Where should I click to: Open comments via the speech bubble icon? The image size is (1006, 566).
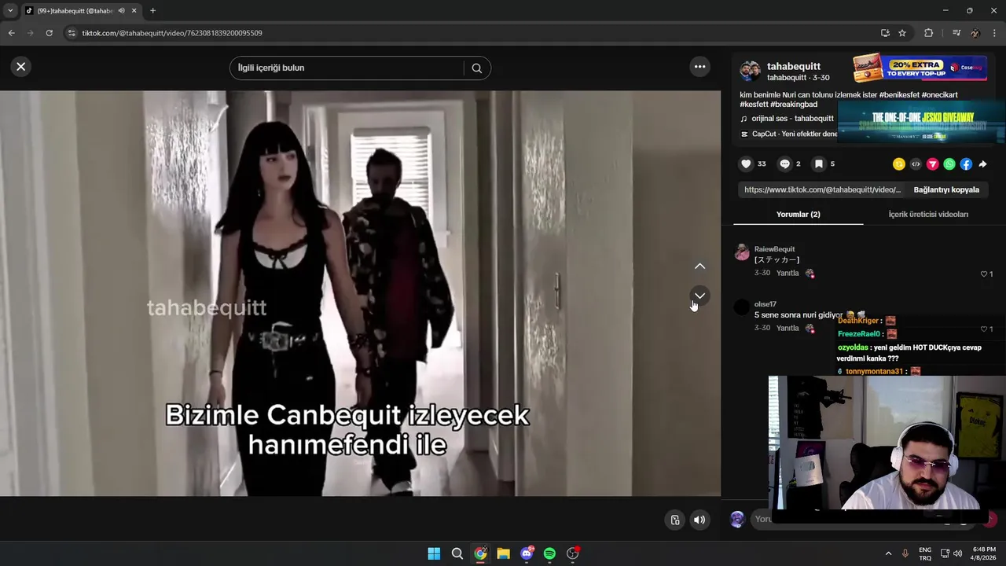tap(784, 164)
